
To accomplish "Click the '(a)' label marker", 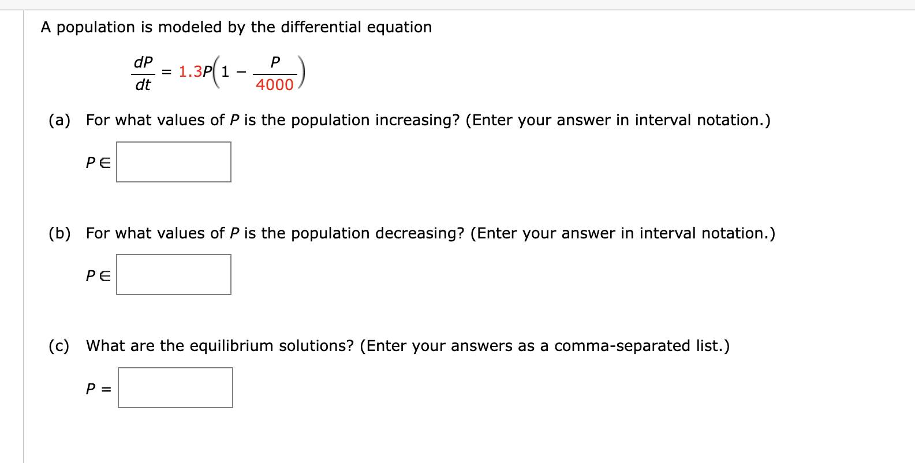I will point(59,120).
